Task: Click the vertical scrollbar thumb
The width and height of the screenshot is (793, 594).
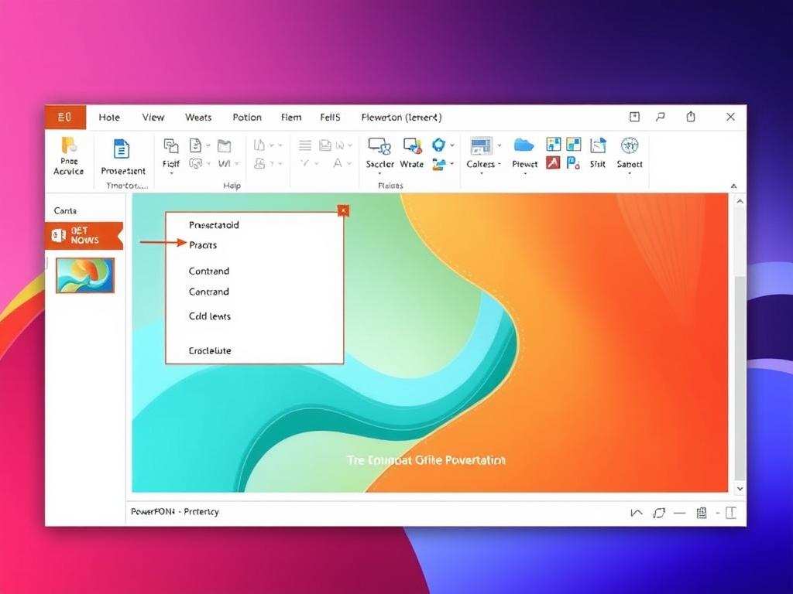Action: pyautogui.click(x=740, y=379)
